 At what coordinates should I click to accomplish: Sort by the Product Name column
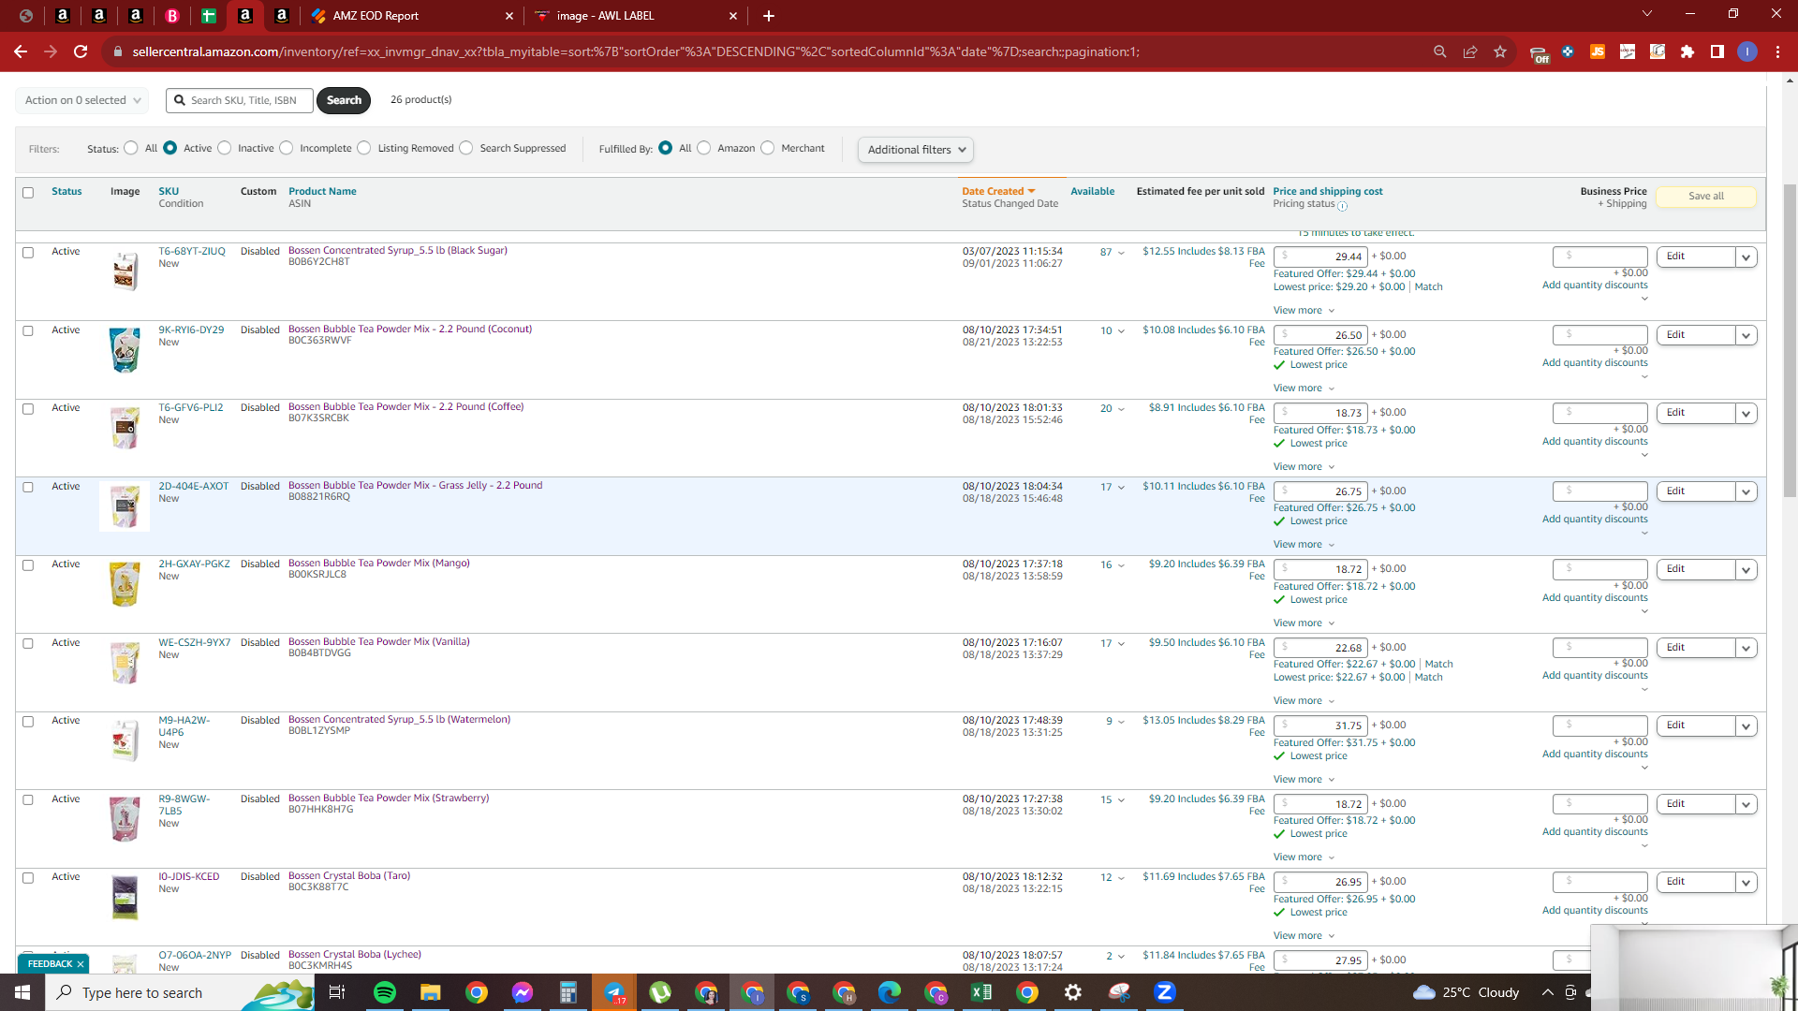pos(322,191)
